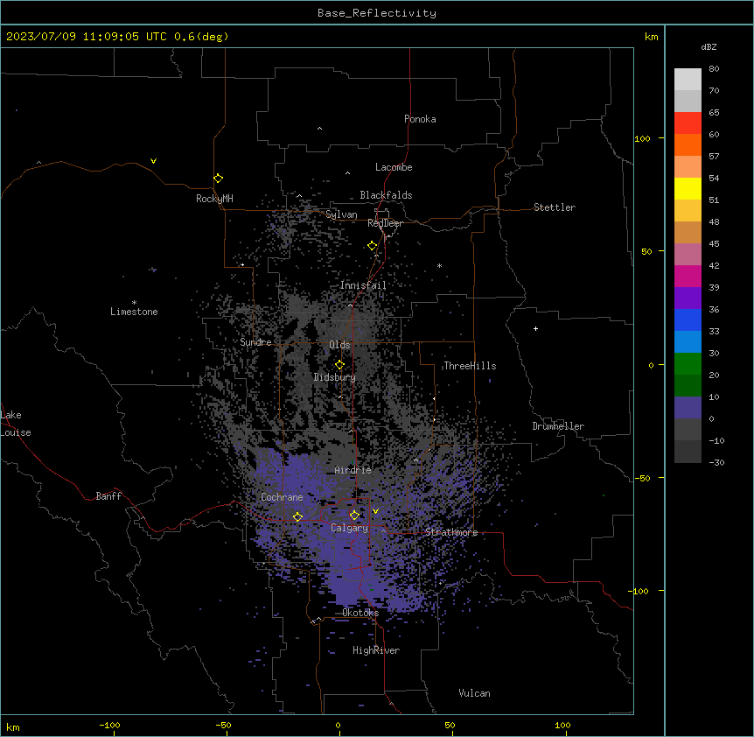This screenshot has height=737, width=754.
Task: Select the yellow diamond marker below Cochrane
Action: 297,516
